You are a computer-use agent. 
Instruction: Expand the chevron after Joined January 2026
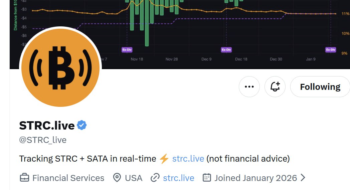pos(303,178)
